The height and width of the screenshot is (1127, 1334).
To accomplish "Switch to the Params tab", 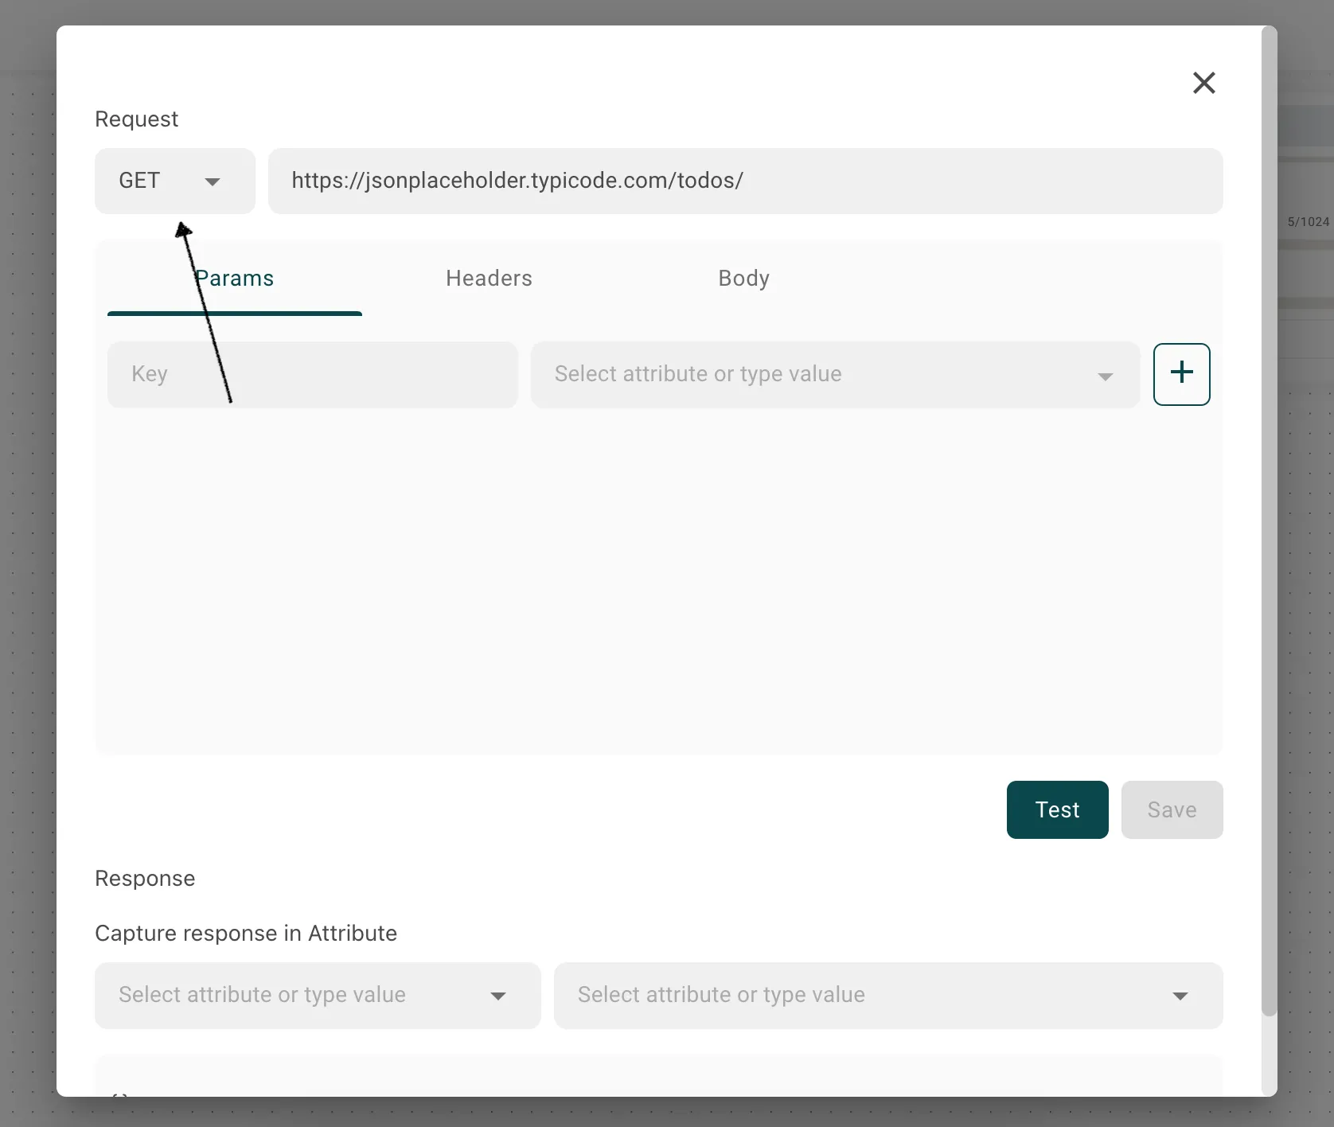I will pos(235,279).
